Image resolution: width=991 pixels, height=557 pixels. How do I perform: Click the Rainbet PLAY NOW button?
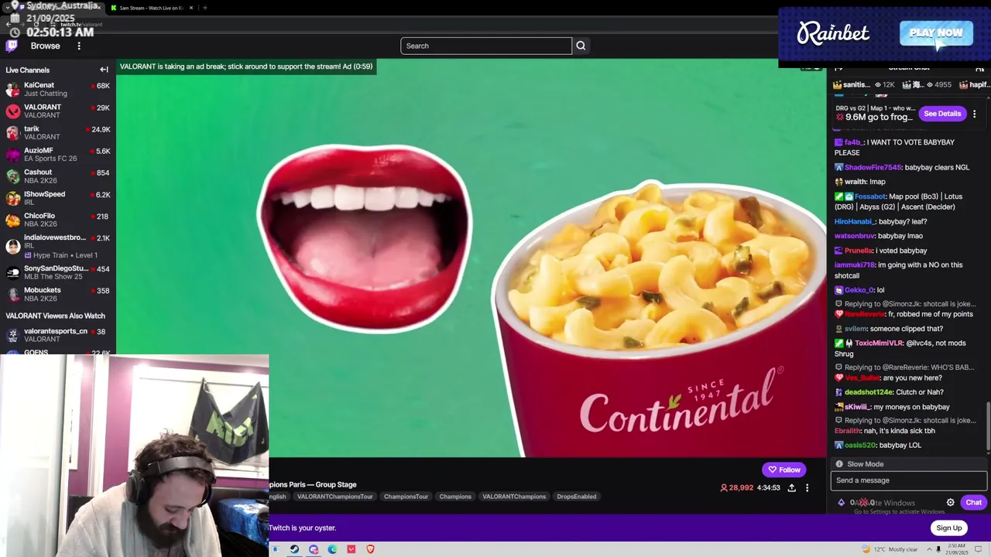[x=936, y=33]
